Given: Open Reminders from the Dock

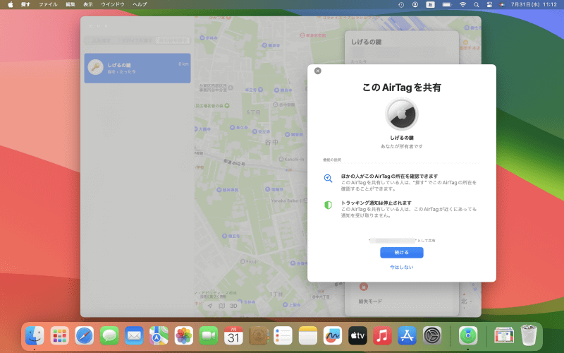Looking at the screenshot, I should pyautogui.click(x=283, y=335).
